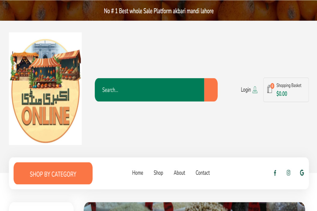Open the Shopping Basket label
Image resolution: width=317 pixels, height=211 pixels.
point(289,86)
